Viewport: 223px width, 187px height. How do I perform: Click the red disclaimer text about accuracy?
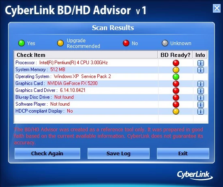click(108, 136)
